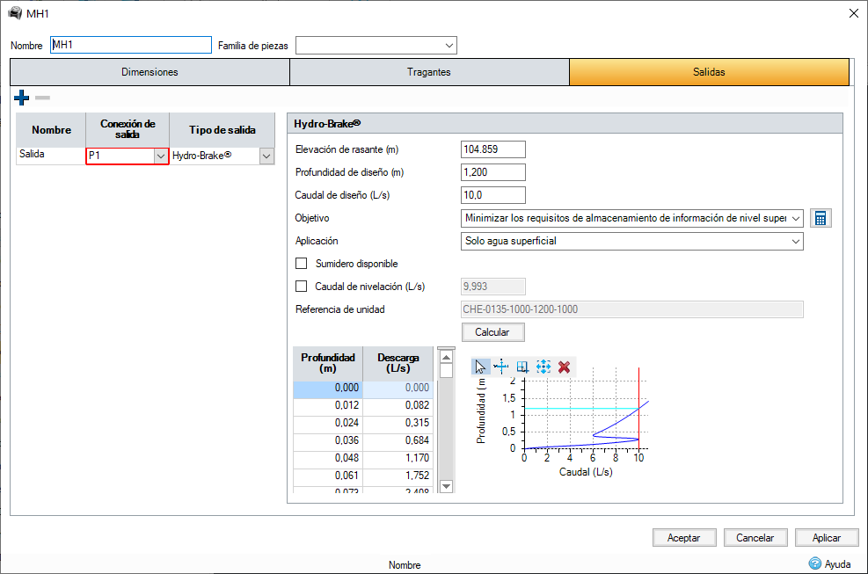Click the Nombre input field MH1
The image size is (868, 574).
click(x=131, y=45)
